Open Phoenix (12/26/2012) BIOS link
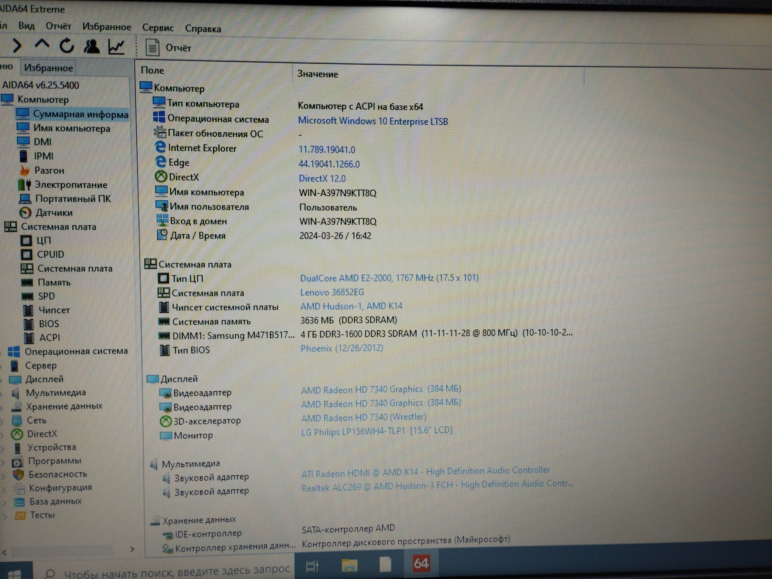772x579 pixels. 342,348
